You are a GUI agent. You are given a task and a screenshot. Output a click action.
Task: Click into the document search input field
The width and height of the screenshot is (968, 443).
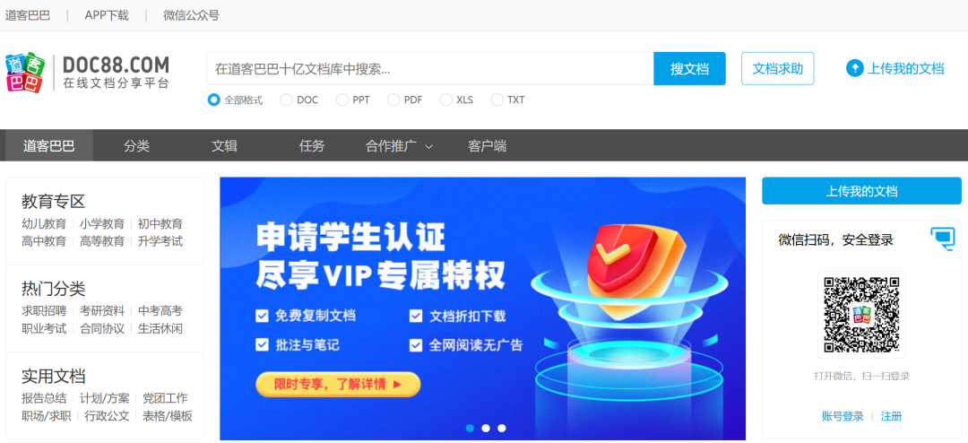tap(430, 68)
